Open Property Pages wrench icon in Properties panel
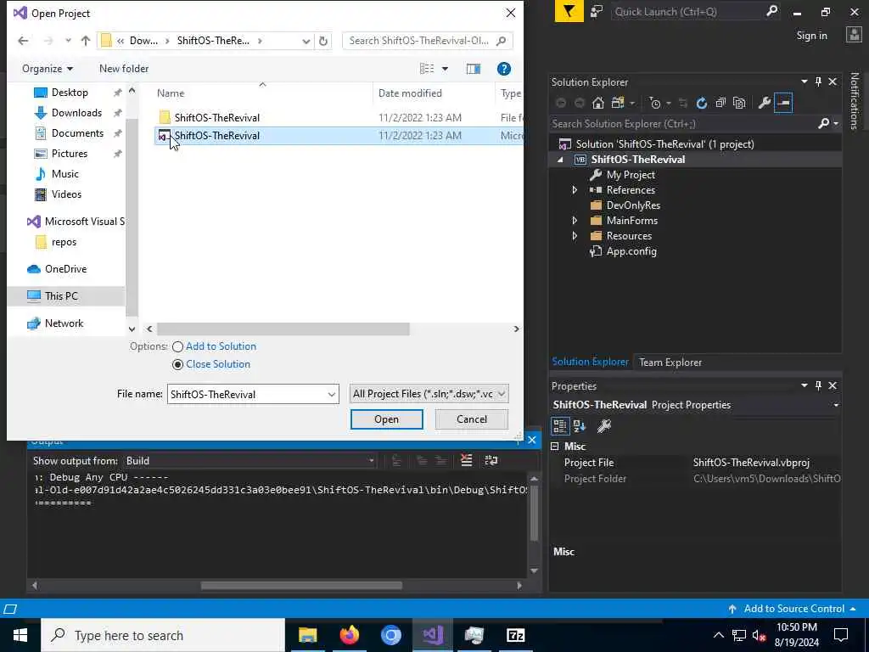This screenshot has width=869, height=652. [x=604, y=426]
